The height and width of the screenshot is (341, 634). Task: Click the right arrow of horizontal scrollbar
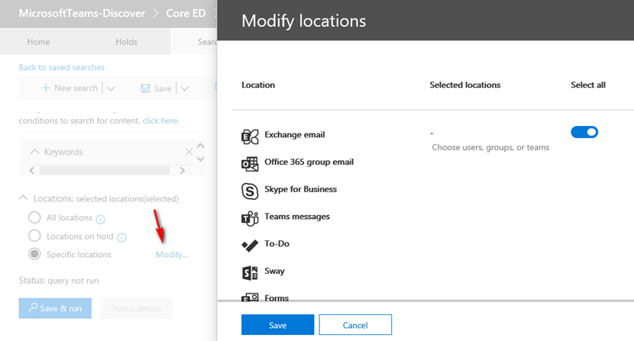[182, 171]
